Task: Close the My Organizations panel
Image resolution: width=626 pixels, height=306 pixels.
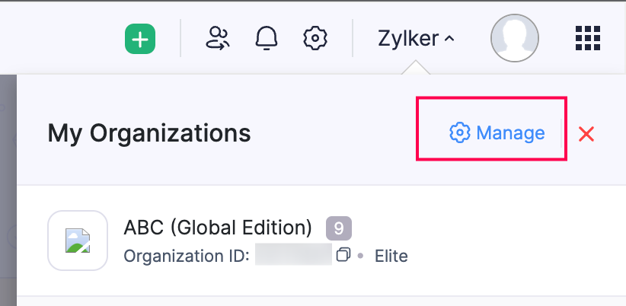Action: [x=586, y=134]
